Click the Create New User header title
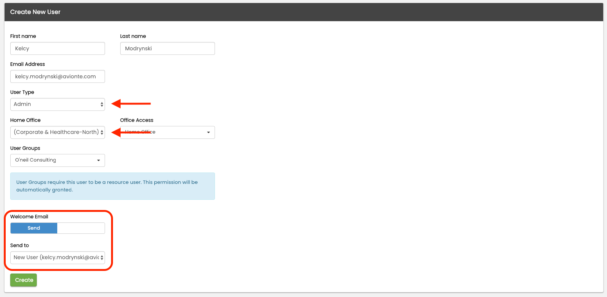 coord(35,12)
